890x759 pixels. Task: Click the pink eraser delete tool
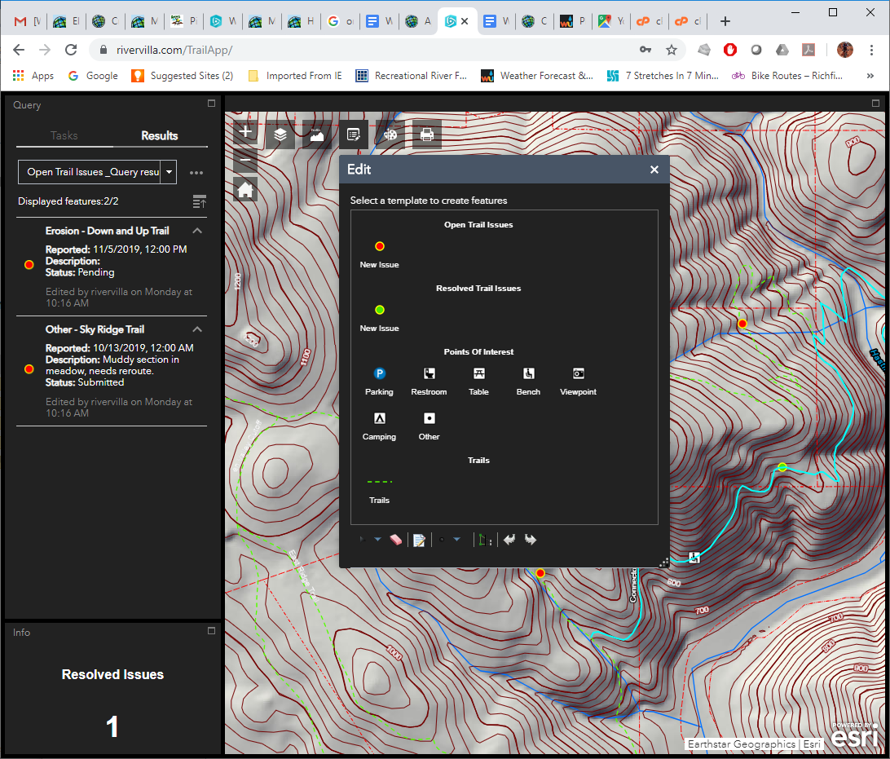click(396, 540)
